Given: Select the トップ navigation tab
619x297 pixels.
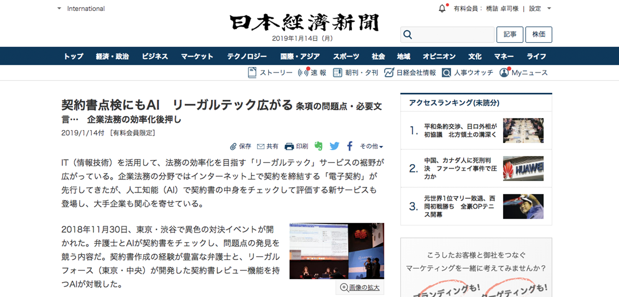Looking at the screenshot, I should 74,56.
